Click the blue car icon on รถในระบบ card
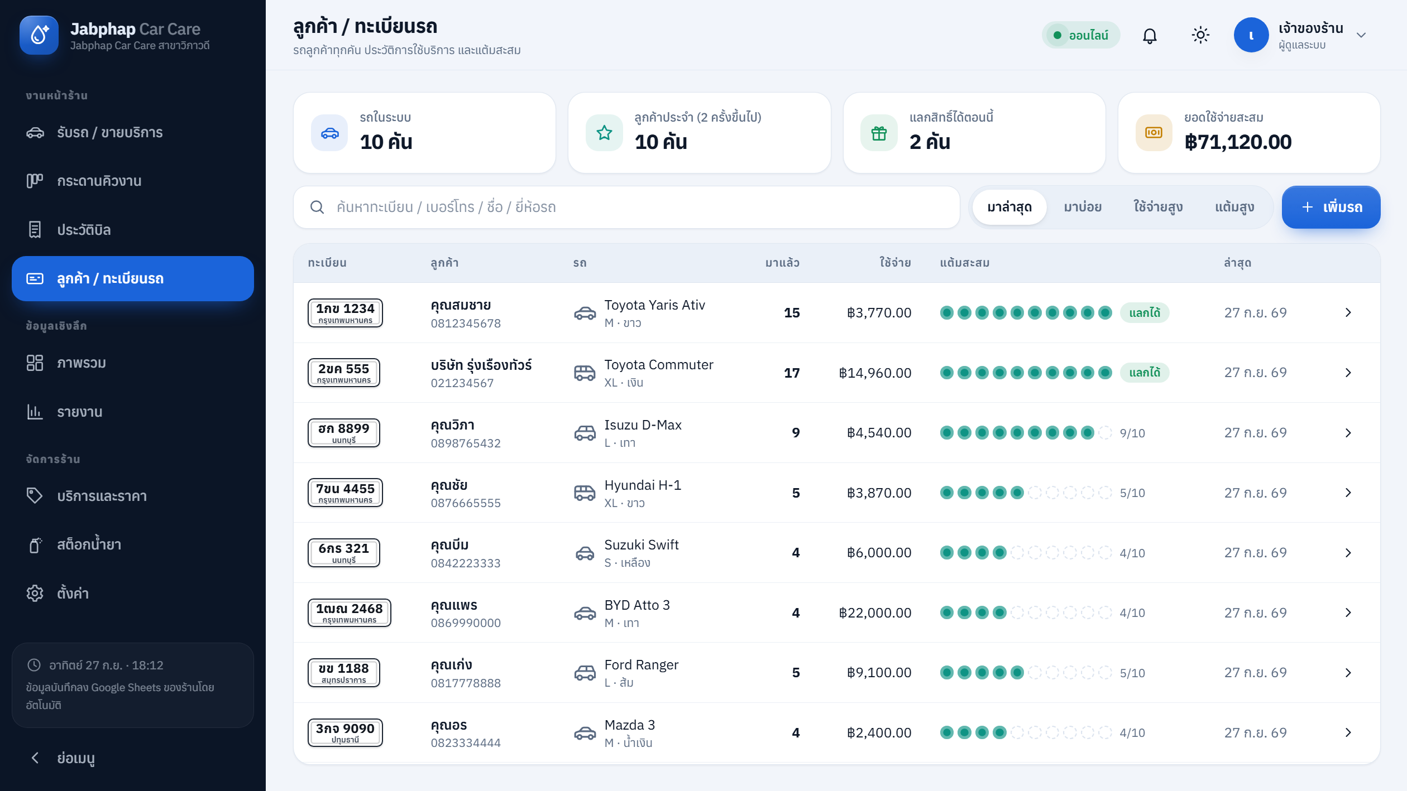The height and width of the screenshot is (791, 1407). (329, 133)
